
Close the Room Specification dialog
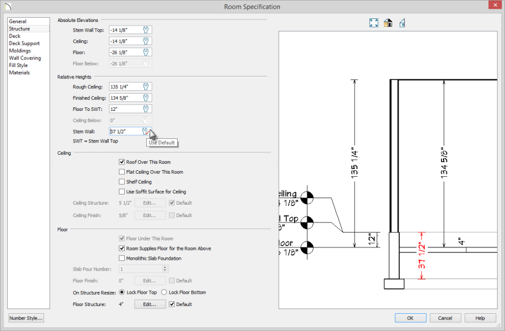coord(495,5)
